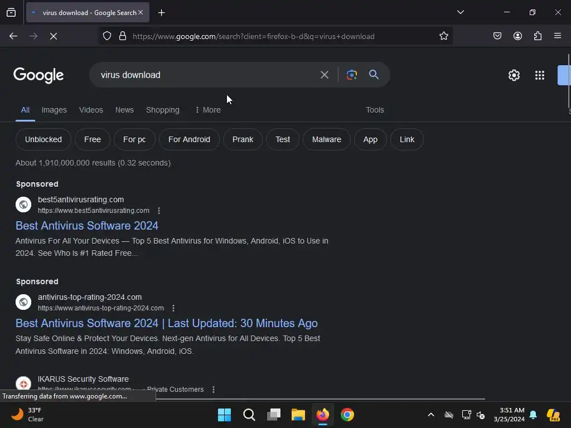Open options for antivirus-top-rating-2024.com ad

tap(173, 308)
